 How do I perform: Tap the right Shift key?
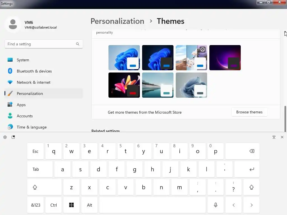[x=251, y=187]
